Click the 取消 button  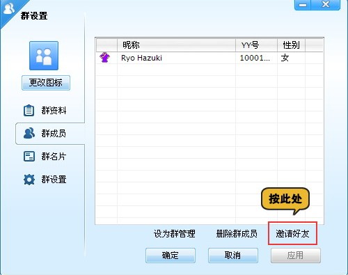233,256
